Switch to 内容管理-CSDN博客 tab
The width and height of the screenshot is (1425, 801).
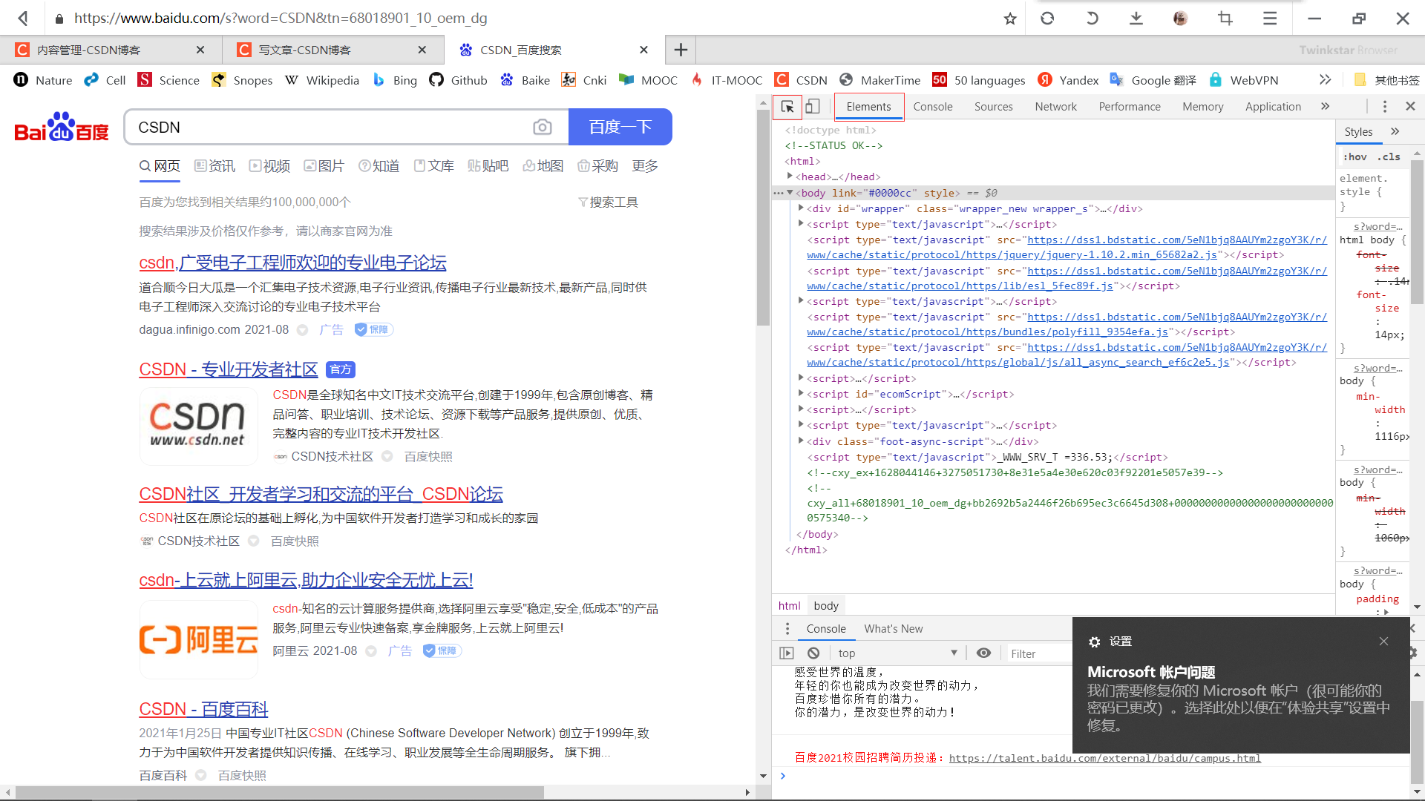[111, 50]
